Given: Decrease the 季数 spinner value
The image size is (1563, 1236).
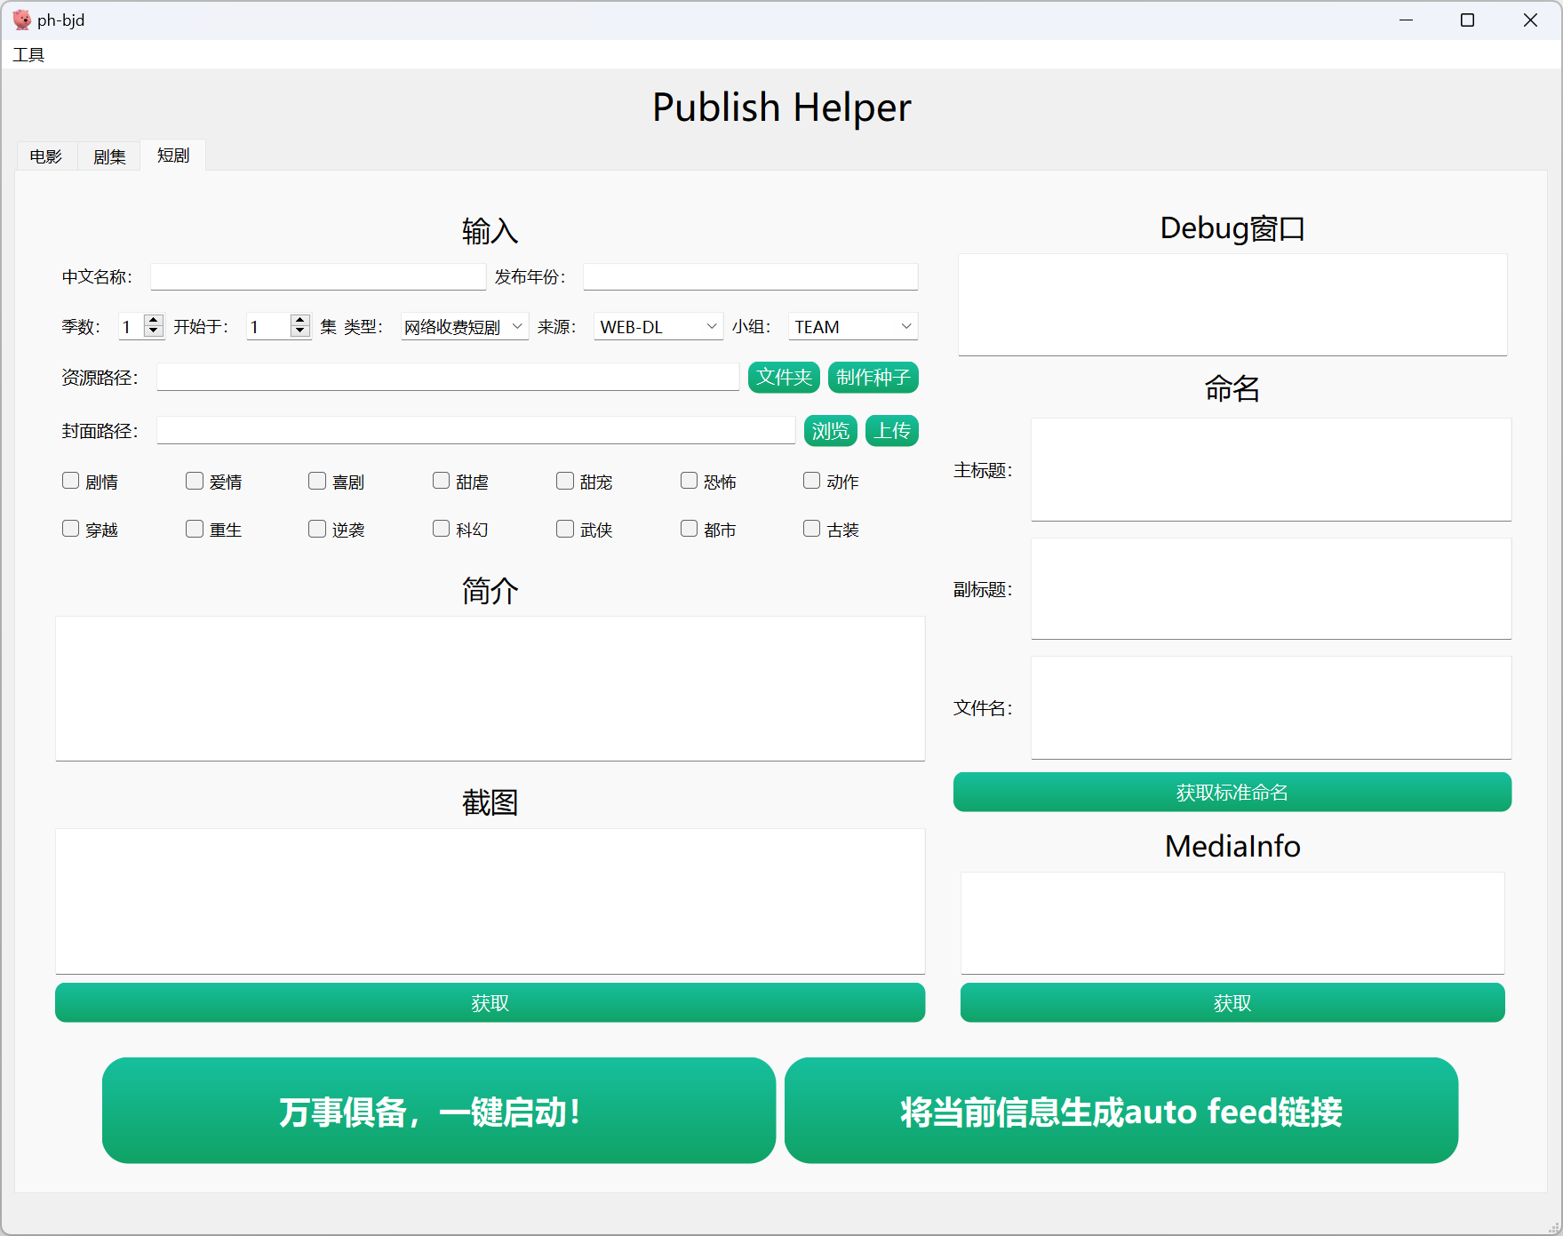Looking at the screenshot, I should 154,332.
